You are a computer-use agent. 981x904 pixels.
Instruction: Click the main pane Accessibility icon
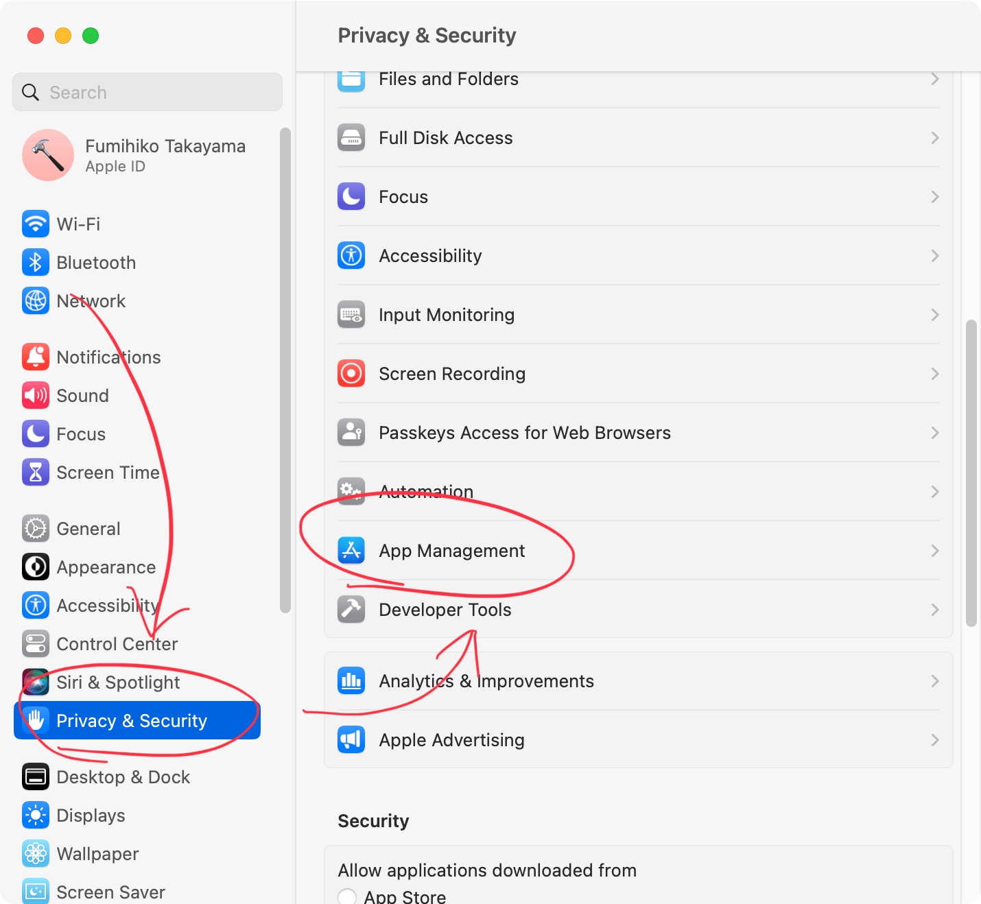[x=351, y=255]
